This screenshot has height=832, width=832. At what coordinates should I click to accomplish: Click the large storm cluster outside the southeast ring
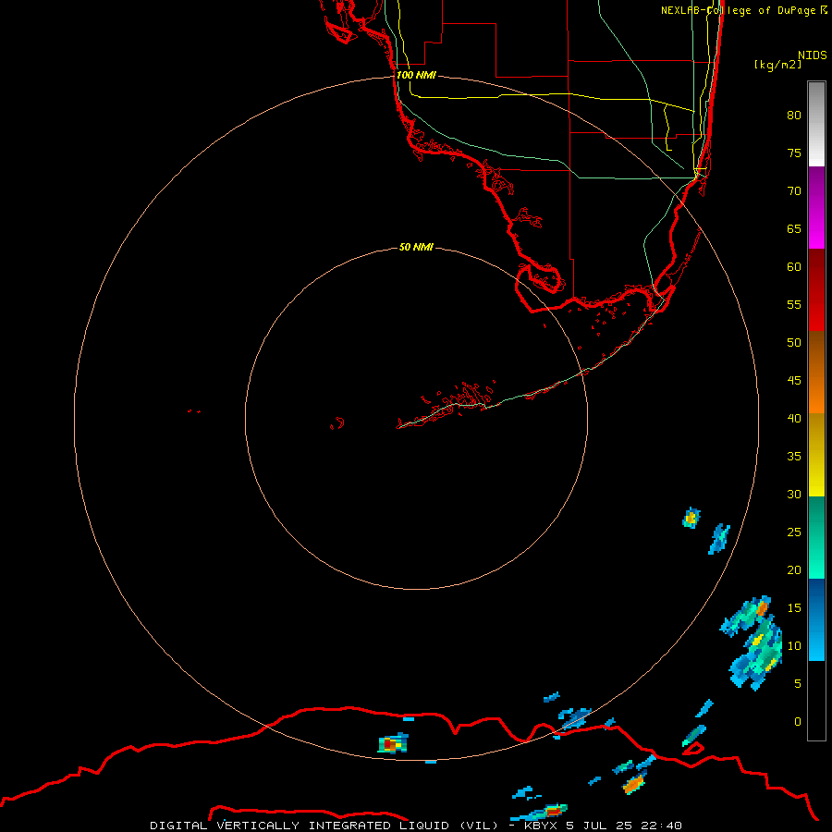click(753, 643)
